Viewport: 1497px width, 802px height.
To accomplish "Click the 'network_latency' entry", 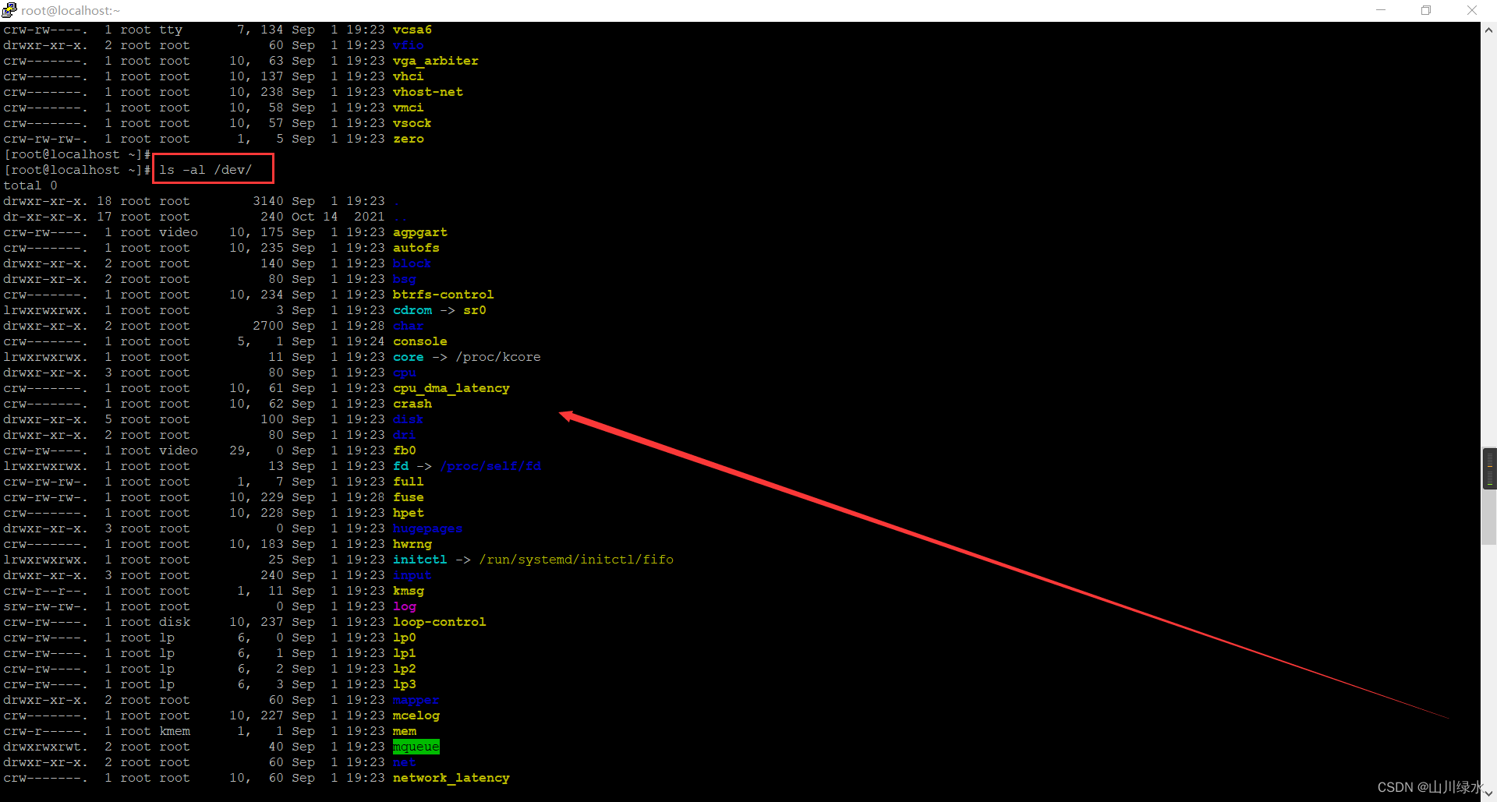I will [451, 778].
